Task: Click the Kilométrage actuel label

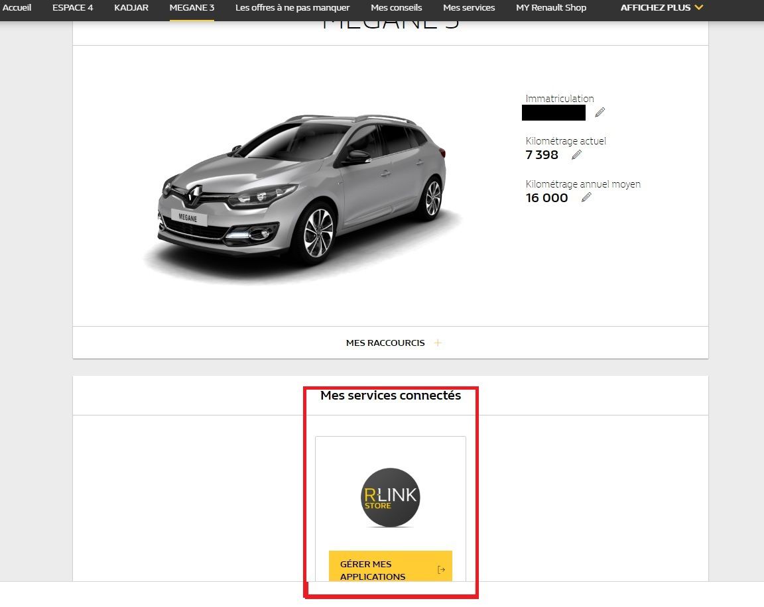Action: (x=566, y=141)
